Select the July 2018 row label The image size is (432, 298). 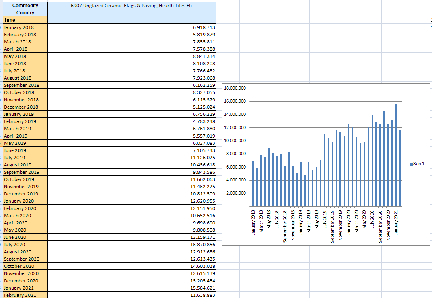click(x=25, y=71)
